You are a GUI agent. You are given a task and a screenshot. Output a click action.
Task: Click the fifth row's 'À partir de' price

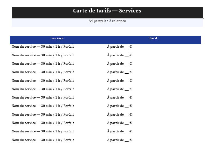pos(119,81)
